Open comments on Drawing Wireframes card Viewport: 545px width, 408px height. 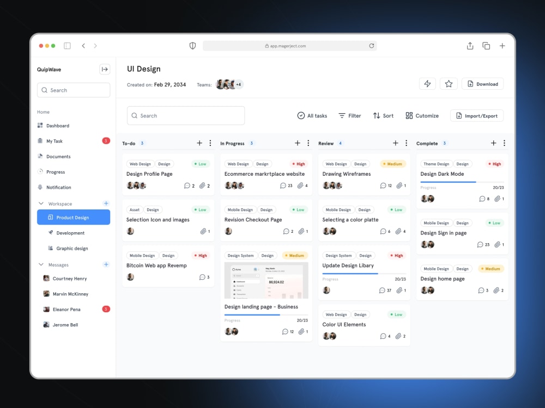386,186
